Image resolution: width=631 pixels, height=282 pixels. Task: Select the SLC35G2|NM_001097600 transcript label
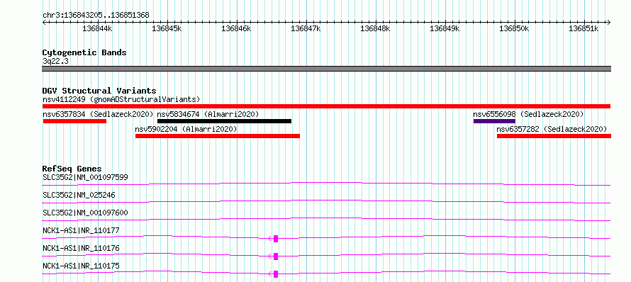tap(85, 213)
